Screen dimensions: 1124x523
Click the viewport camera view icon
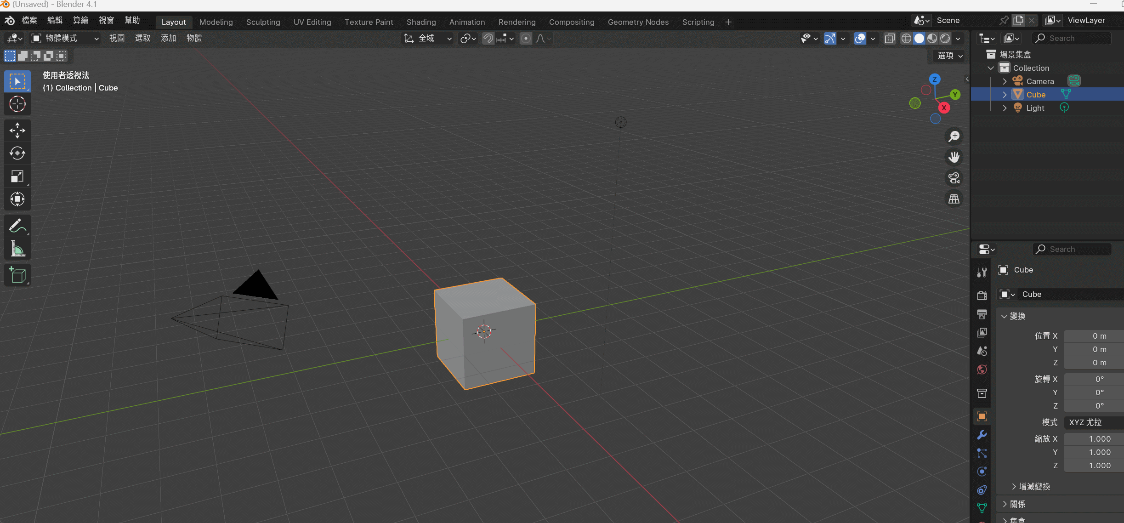pos(954,178)
